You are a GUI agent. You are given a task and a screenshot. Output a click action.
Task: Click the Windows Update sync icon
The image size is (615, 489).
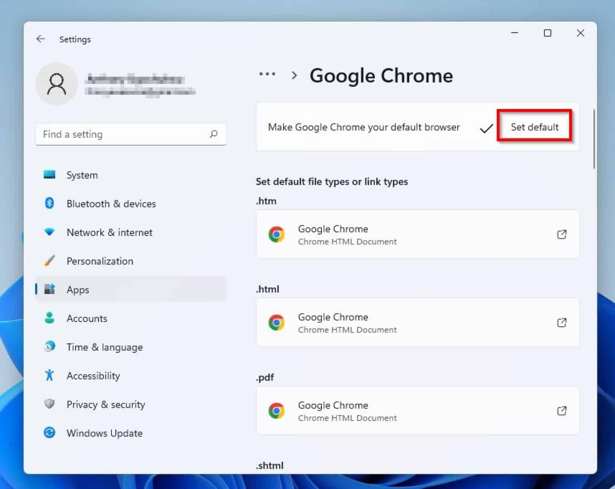pos(49,433)
